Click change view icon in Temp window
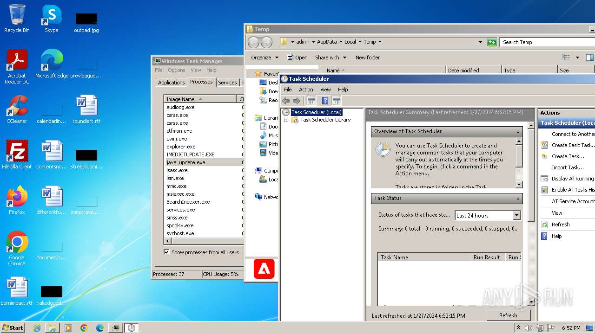Image resolution: width=595 pixels, height=334 pixels. [566, 58]
